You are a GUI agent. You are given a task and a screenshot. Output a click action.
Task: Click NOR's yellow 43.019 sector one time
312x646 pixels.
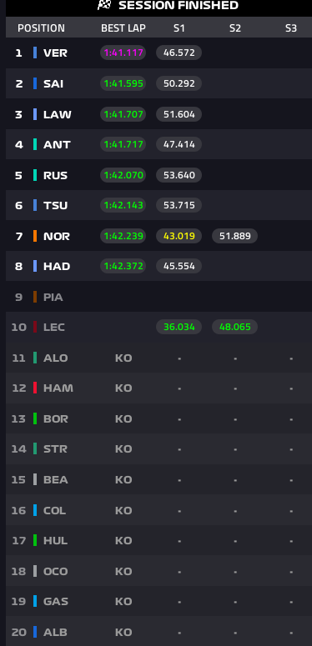tap(179, 236)
